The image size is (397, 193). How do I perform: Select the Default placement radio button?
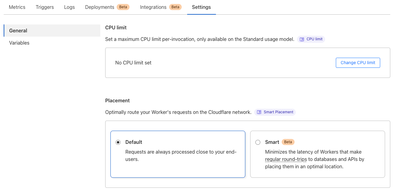click(118, 142)
